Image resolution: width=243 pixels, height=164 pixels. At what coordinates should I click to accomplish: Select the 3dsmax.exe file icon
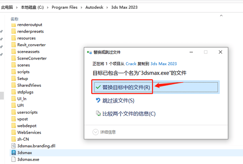click(13, 159)
